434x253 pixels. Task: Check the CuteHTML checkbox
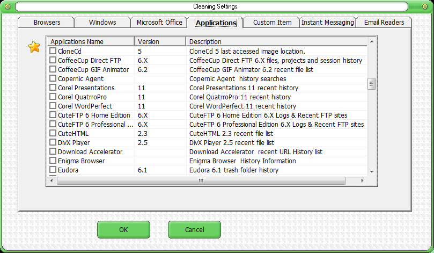tap(53, 133)
